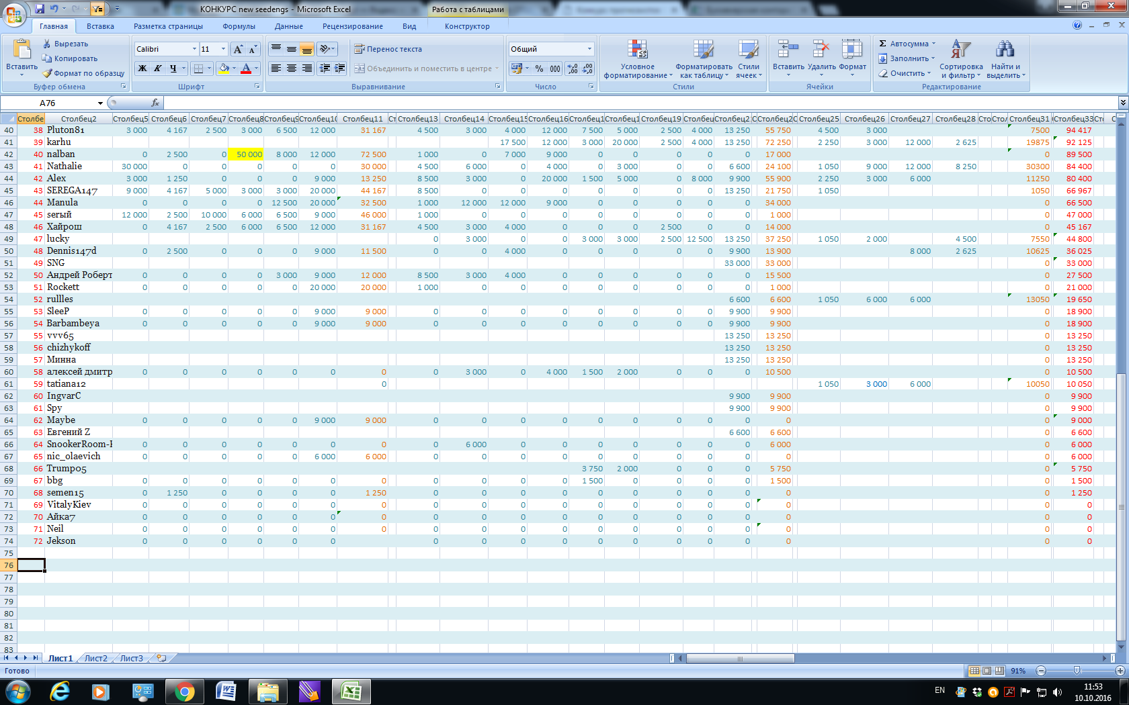1129x705 pixels.
Task: Toggle Wrap Text (Перенос текста)
Action: [388, 49]
